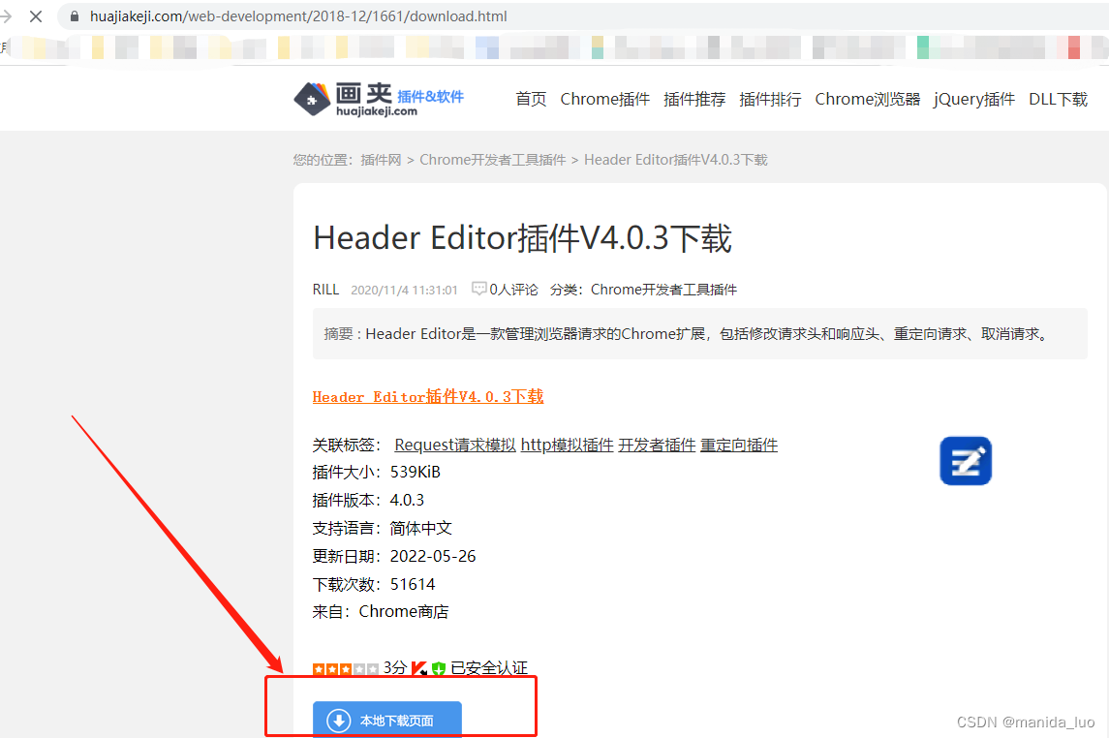
Task: Click the green shield 已安全认证 icon
Action: click(438, 668)
